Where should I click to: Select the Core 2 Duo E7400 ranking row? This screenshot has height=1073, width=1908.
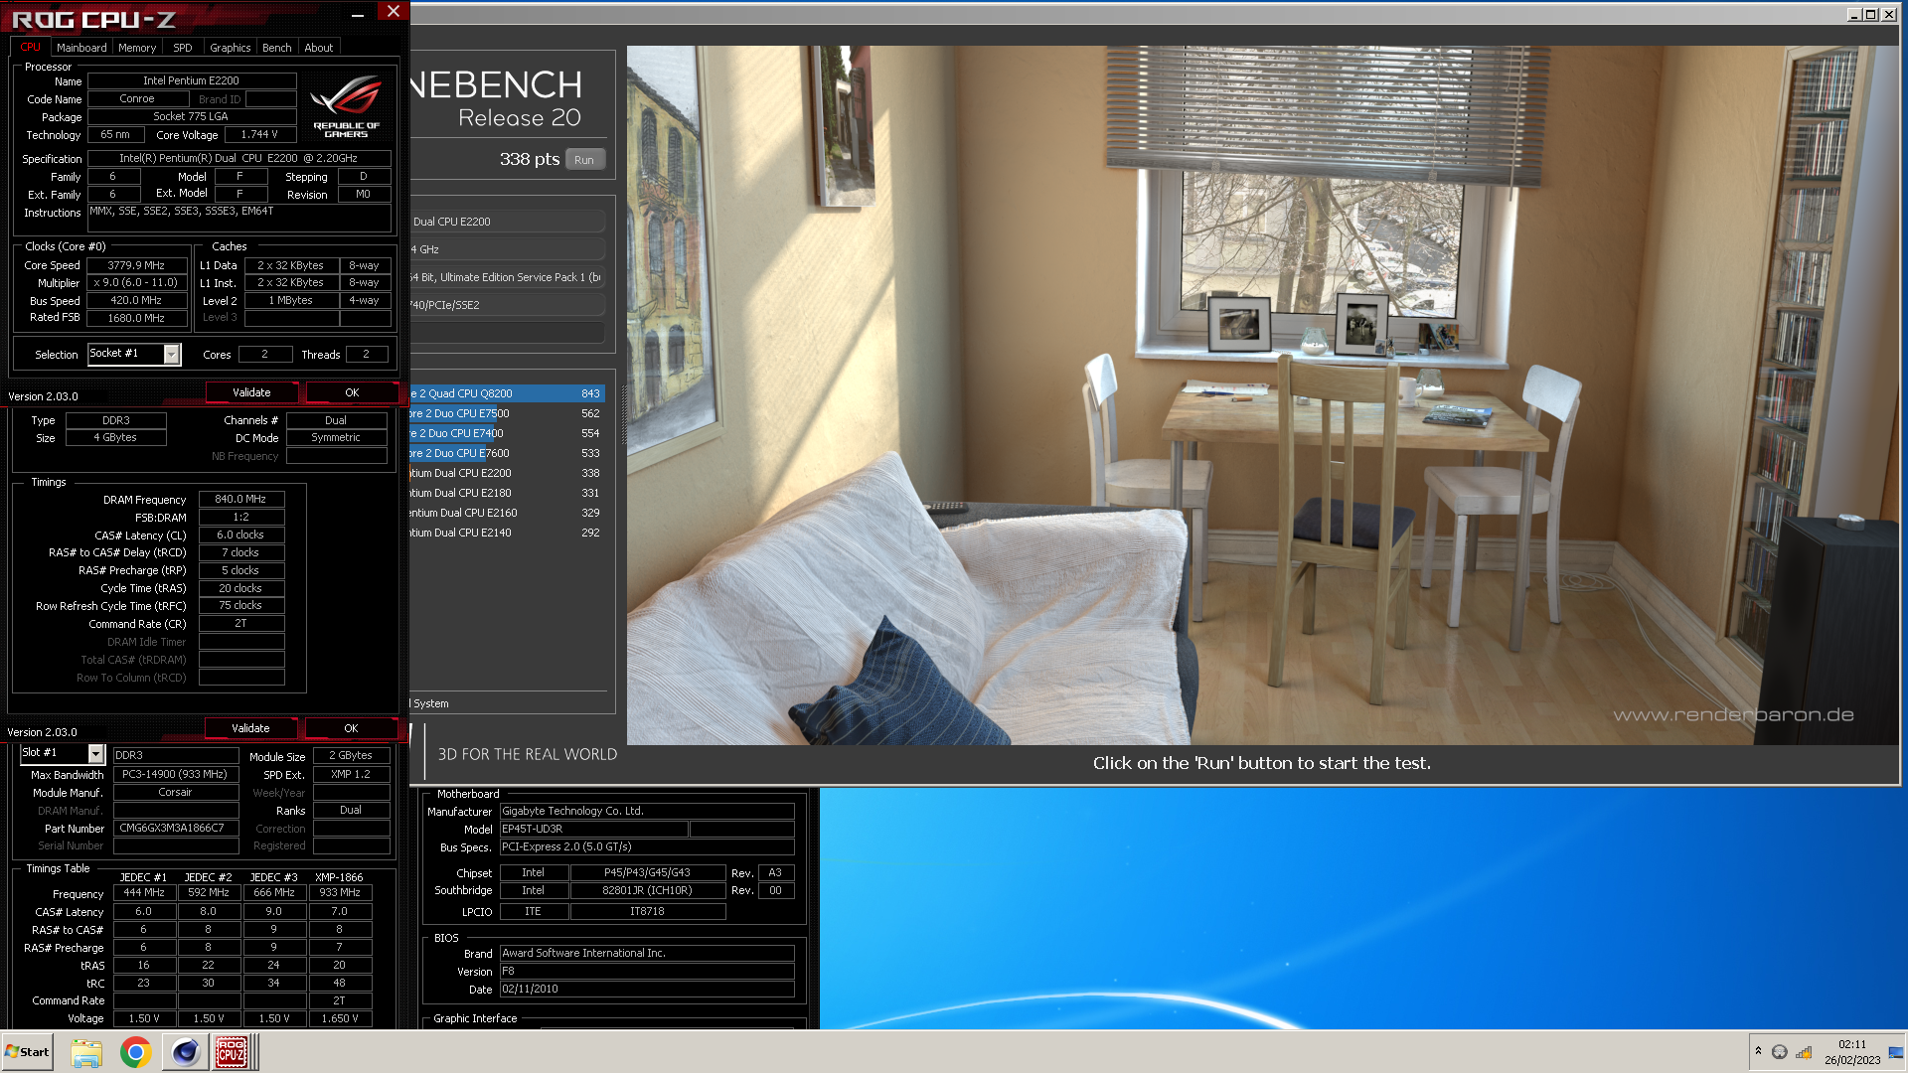(x=507, y=433)
